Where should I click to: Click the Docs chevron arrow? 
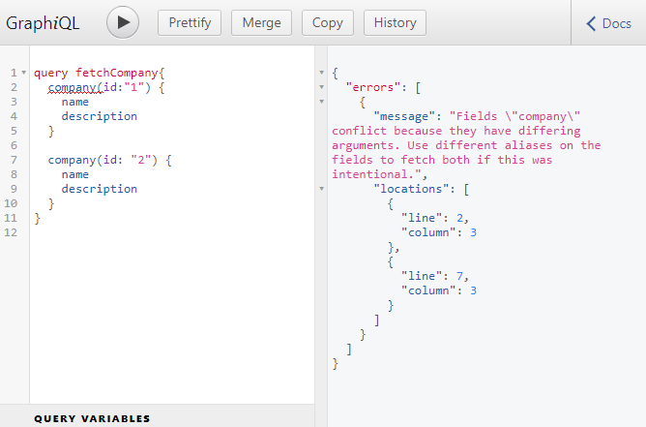[x=591, y=23]
